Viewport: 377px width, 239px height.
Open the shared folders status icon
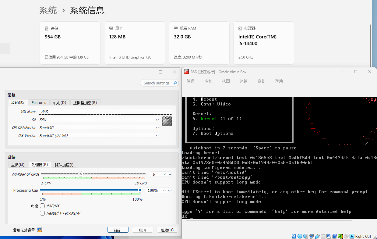click(324, 236)
